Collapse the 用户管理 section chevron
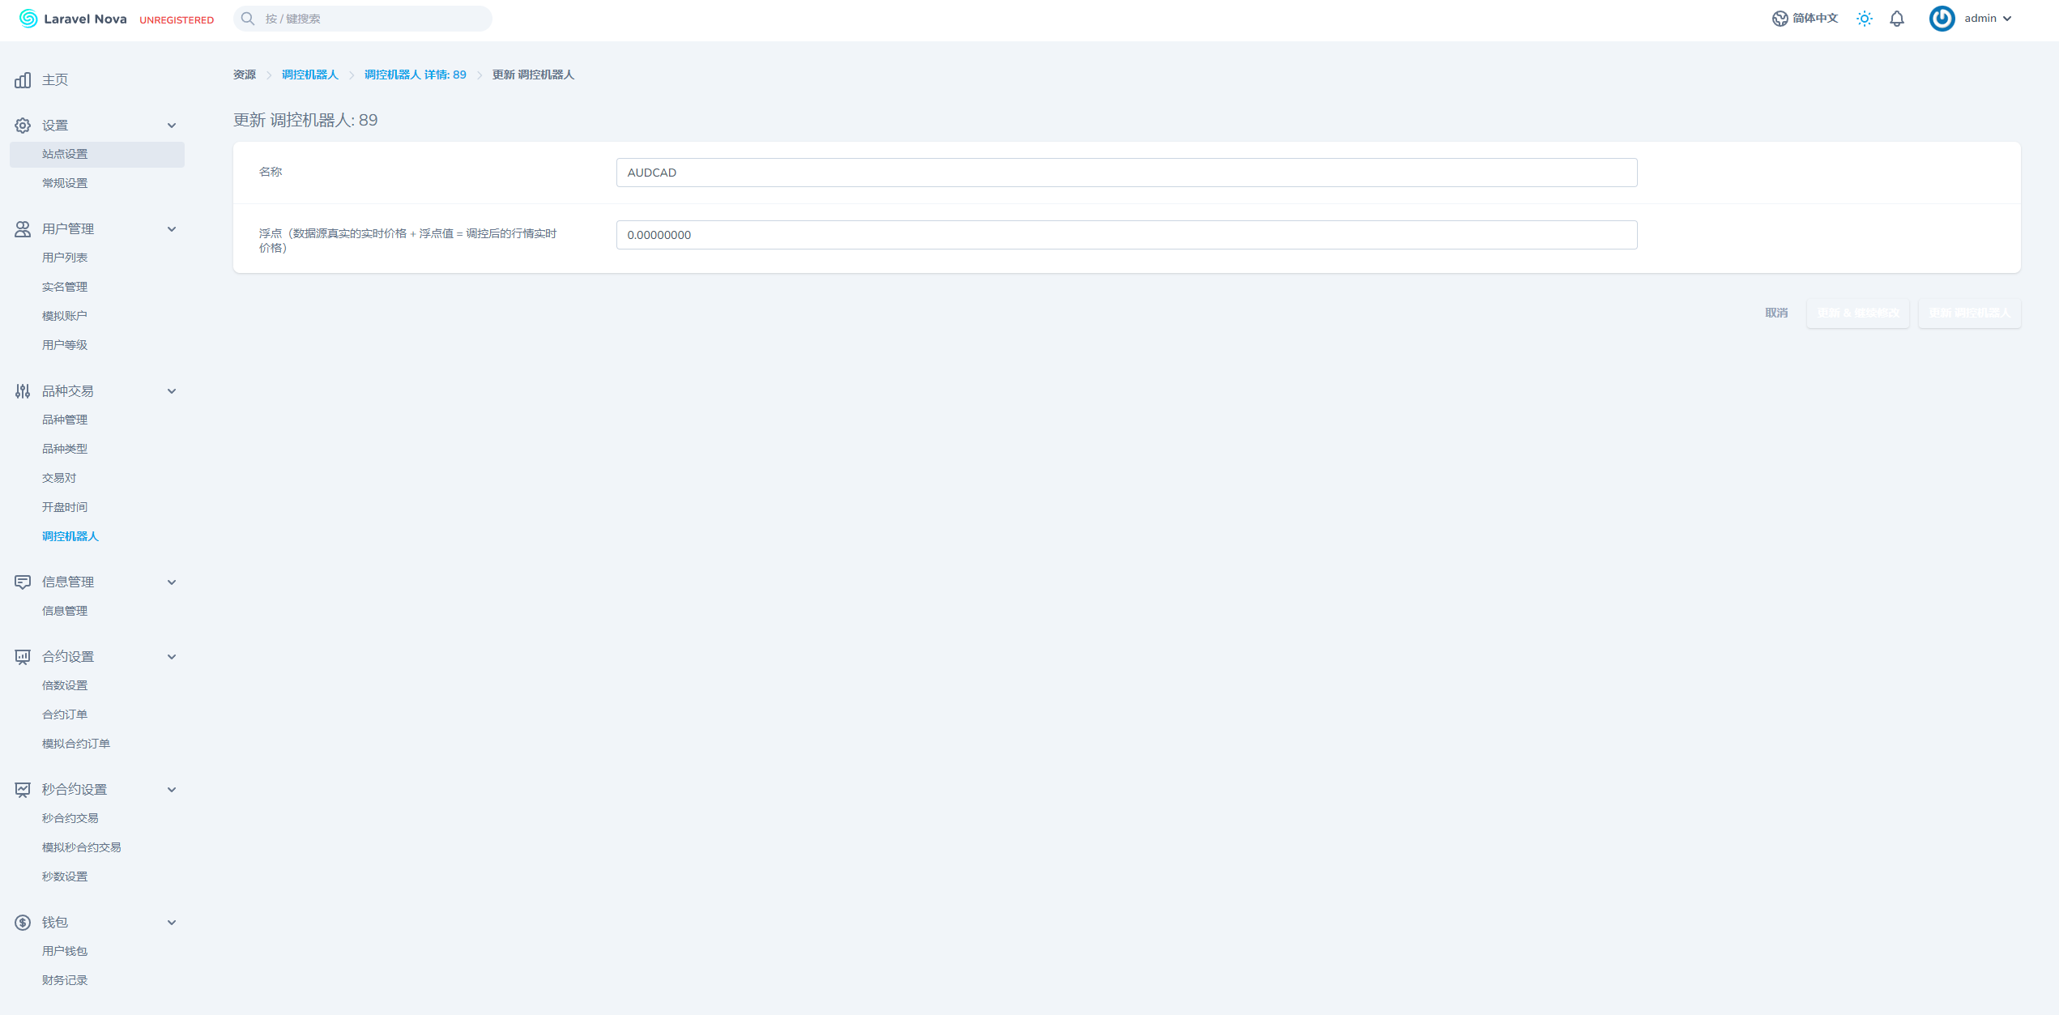 [172, 229]
